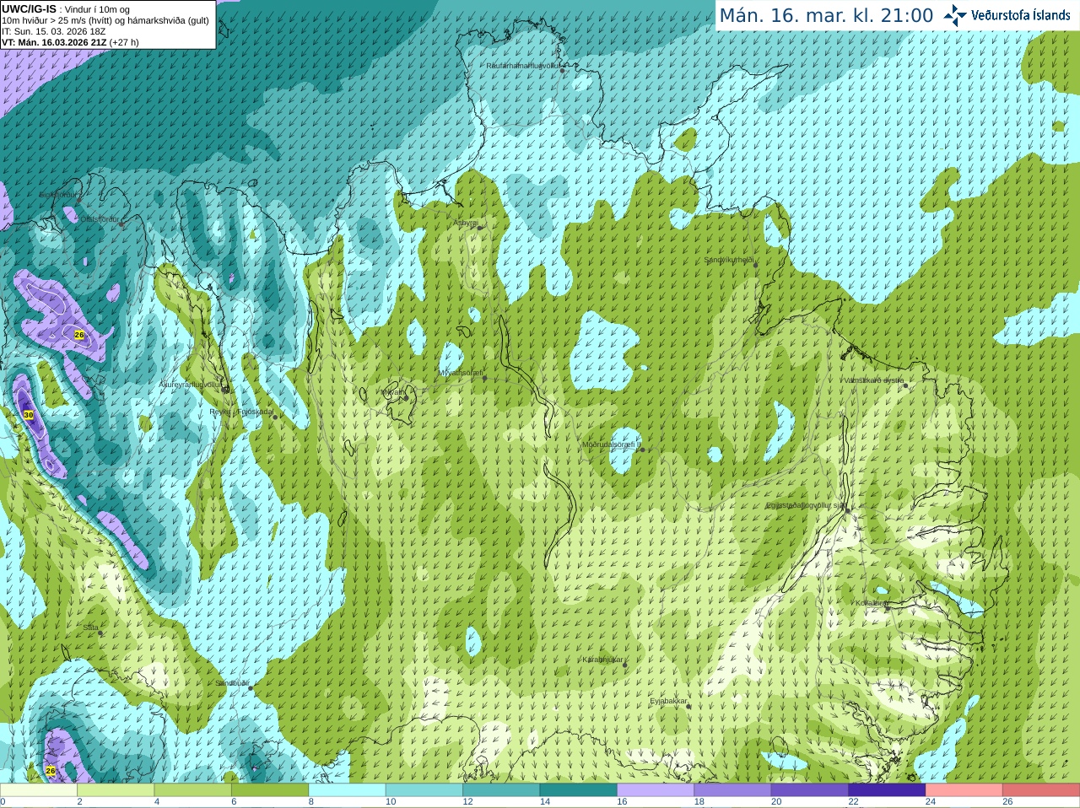This screenshot has width=1080, height=808.
Task: Click the Mývatnsöræfi station marker dot
Action: [484, 378]
